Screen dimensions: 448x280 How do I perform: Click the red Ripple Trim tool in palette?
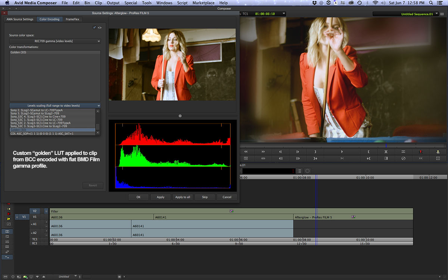pos(9,214)
